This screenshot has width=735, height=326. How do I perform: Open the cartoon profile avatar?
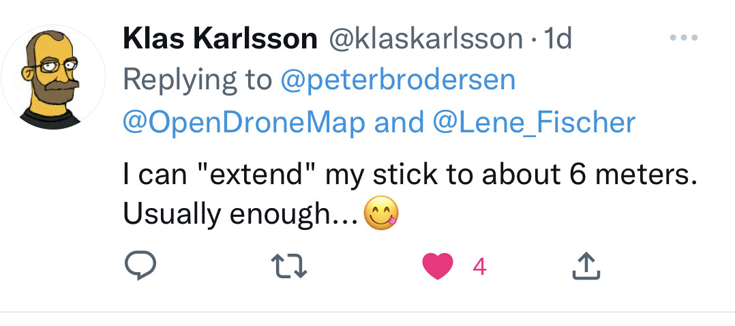click(53, 76)
